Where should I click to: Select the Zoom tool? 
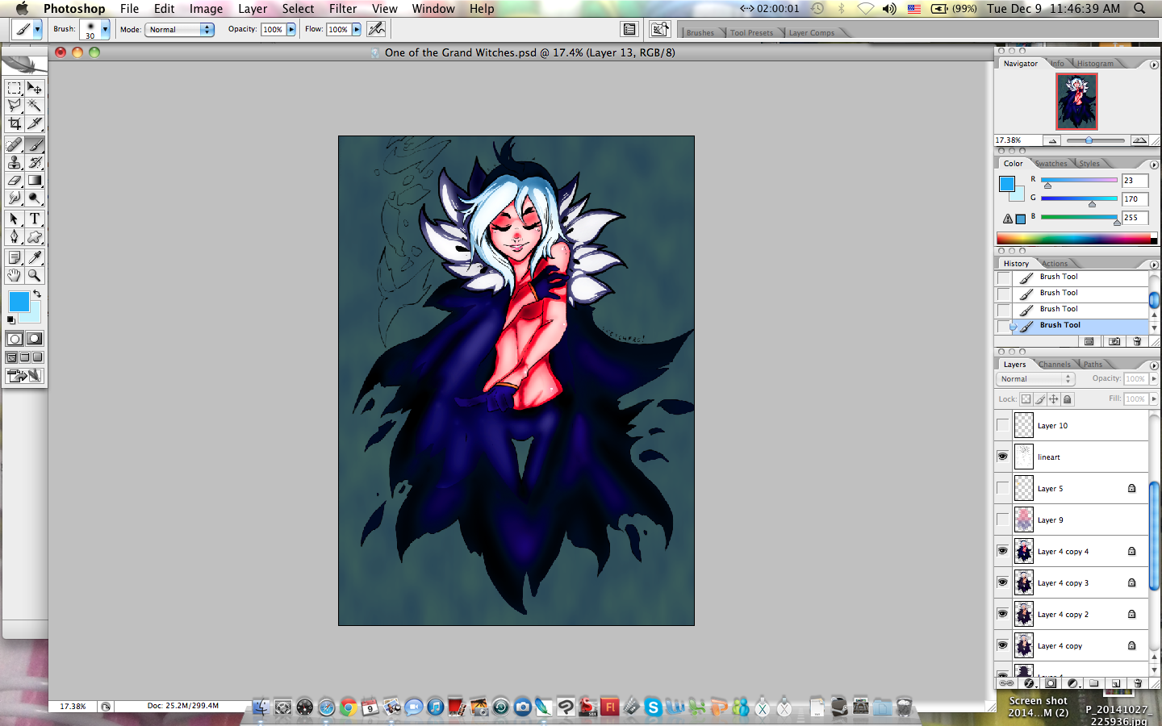pyautogui.click(x=35, y=276)
